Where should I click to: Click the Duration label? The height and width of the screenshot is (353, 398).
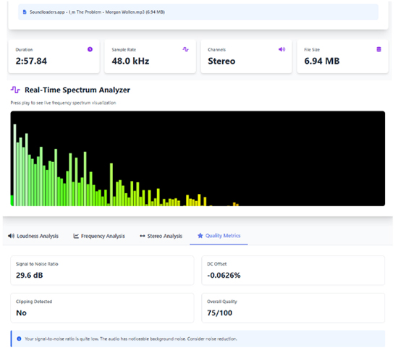click(24, 50)
